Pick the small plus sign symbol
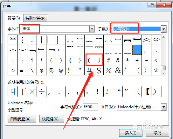 point(137,60)
